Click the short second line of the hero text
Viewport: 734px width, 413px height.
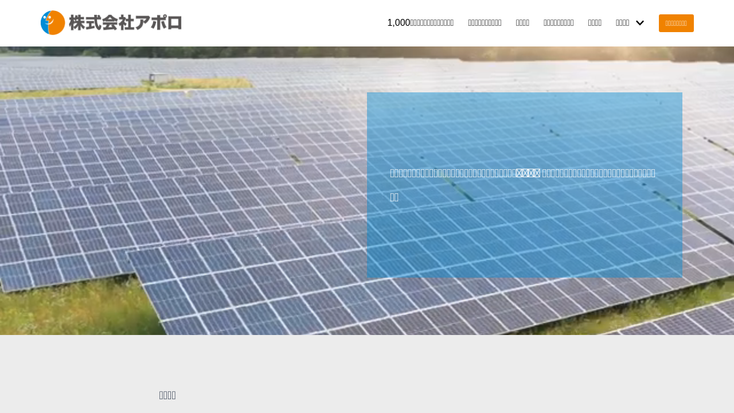point(394,197)
